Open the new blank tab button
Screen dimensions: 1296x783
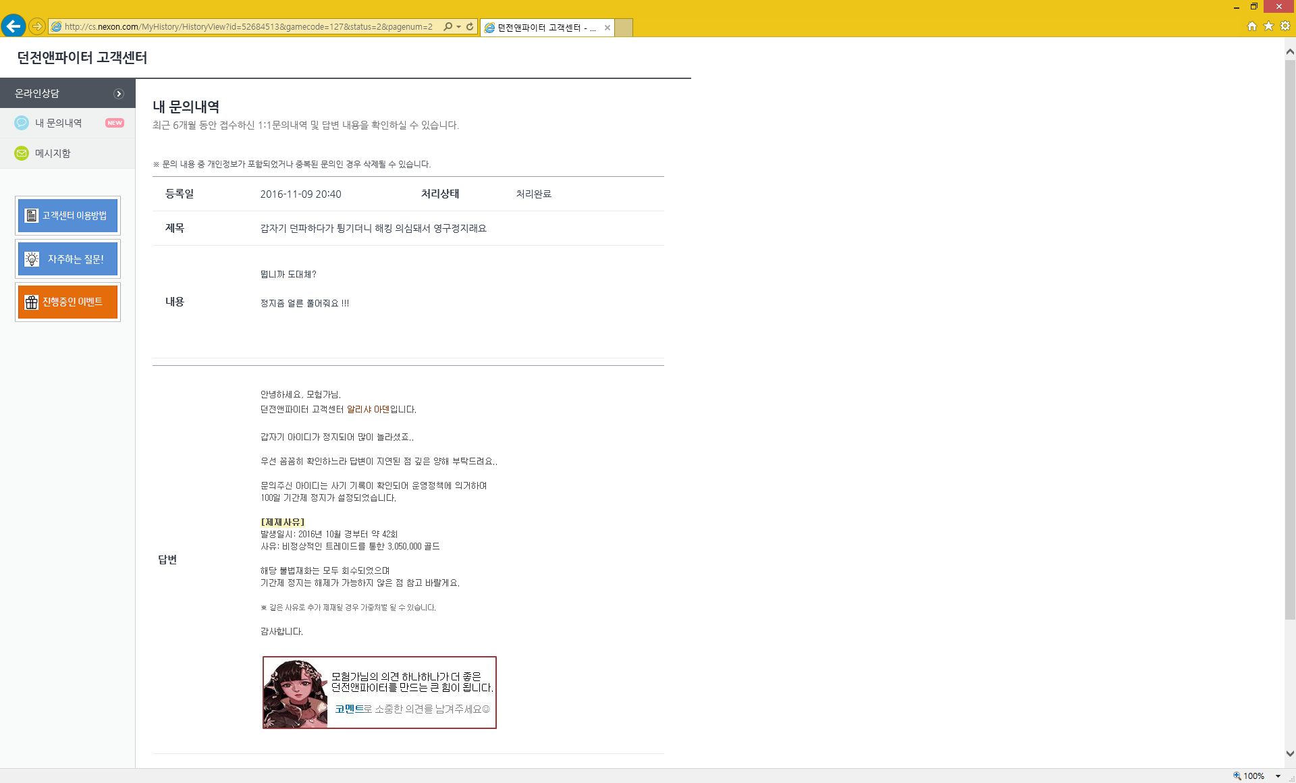click(x=624, y=28)
